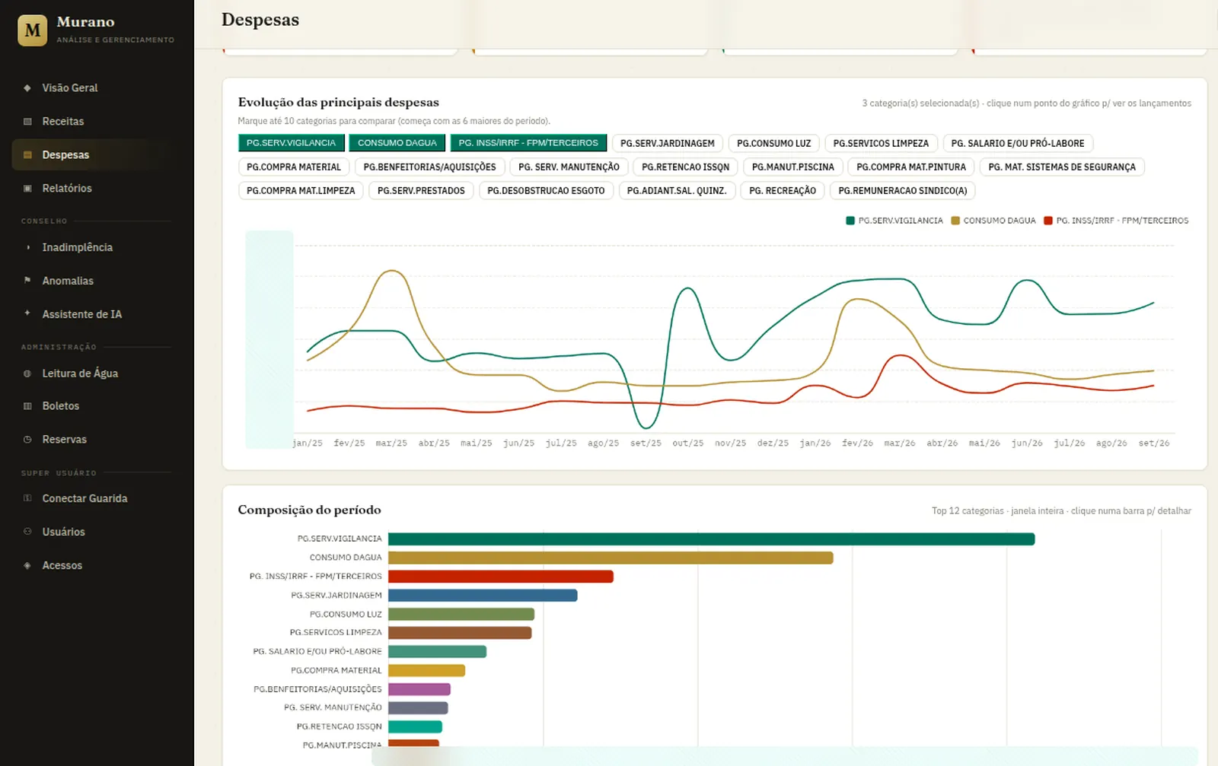Click PG.SERV.VIGILANCIA legend color swatch
Viewport: 1218px width, 766px height.
point(850,221)
